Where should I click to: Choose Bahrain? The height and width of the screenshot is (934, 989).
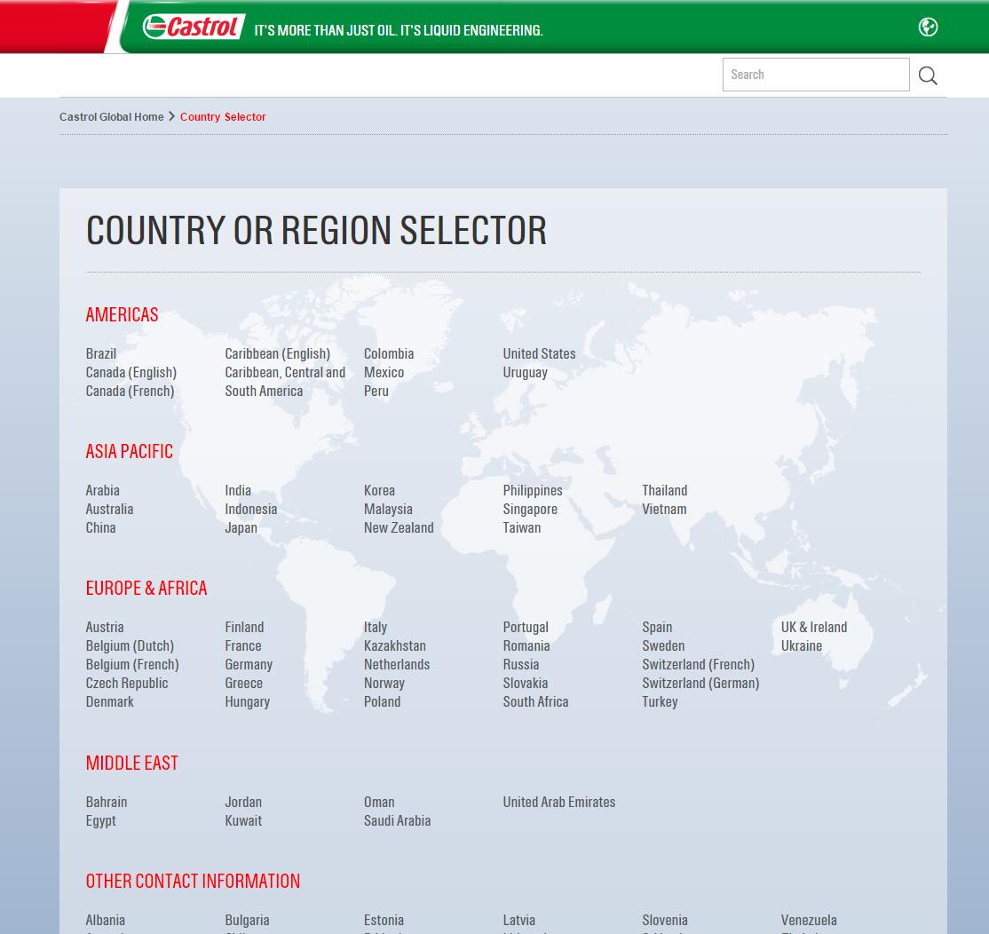(x=107, y=803)
